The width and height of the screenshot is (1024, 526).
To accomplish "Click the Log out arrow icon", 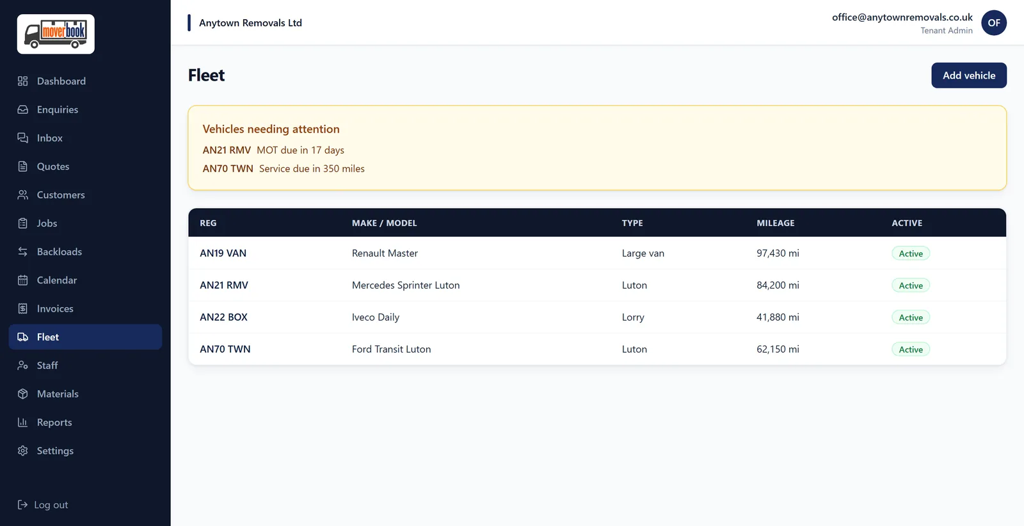I will click(23, 505).
